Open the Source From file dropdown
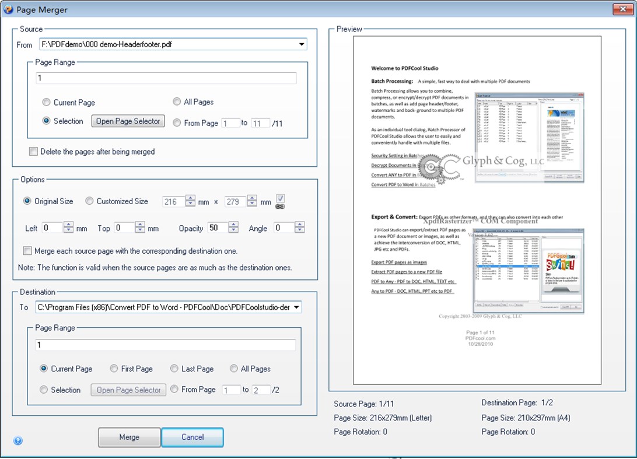This screenshot has width=637, height=459. (x=302, y=44)
